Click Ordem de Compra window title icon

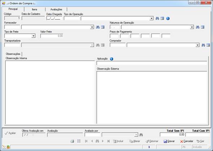4,3
